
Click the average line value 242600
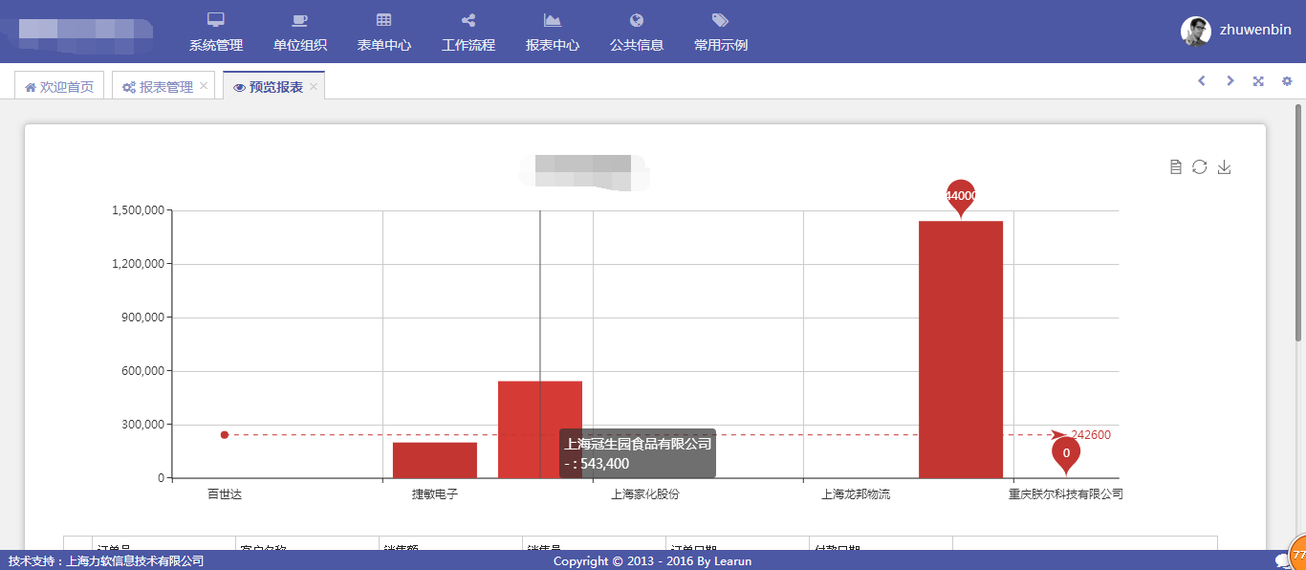pyautogui.click(x=1091, y=435)
